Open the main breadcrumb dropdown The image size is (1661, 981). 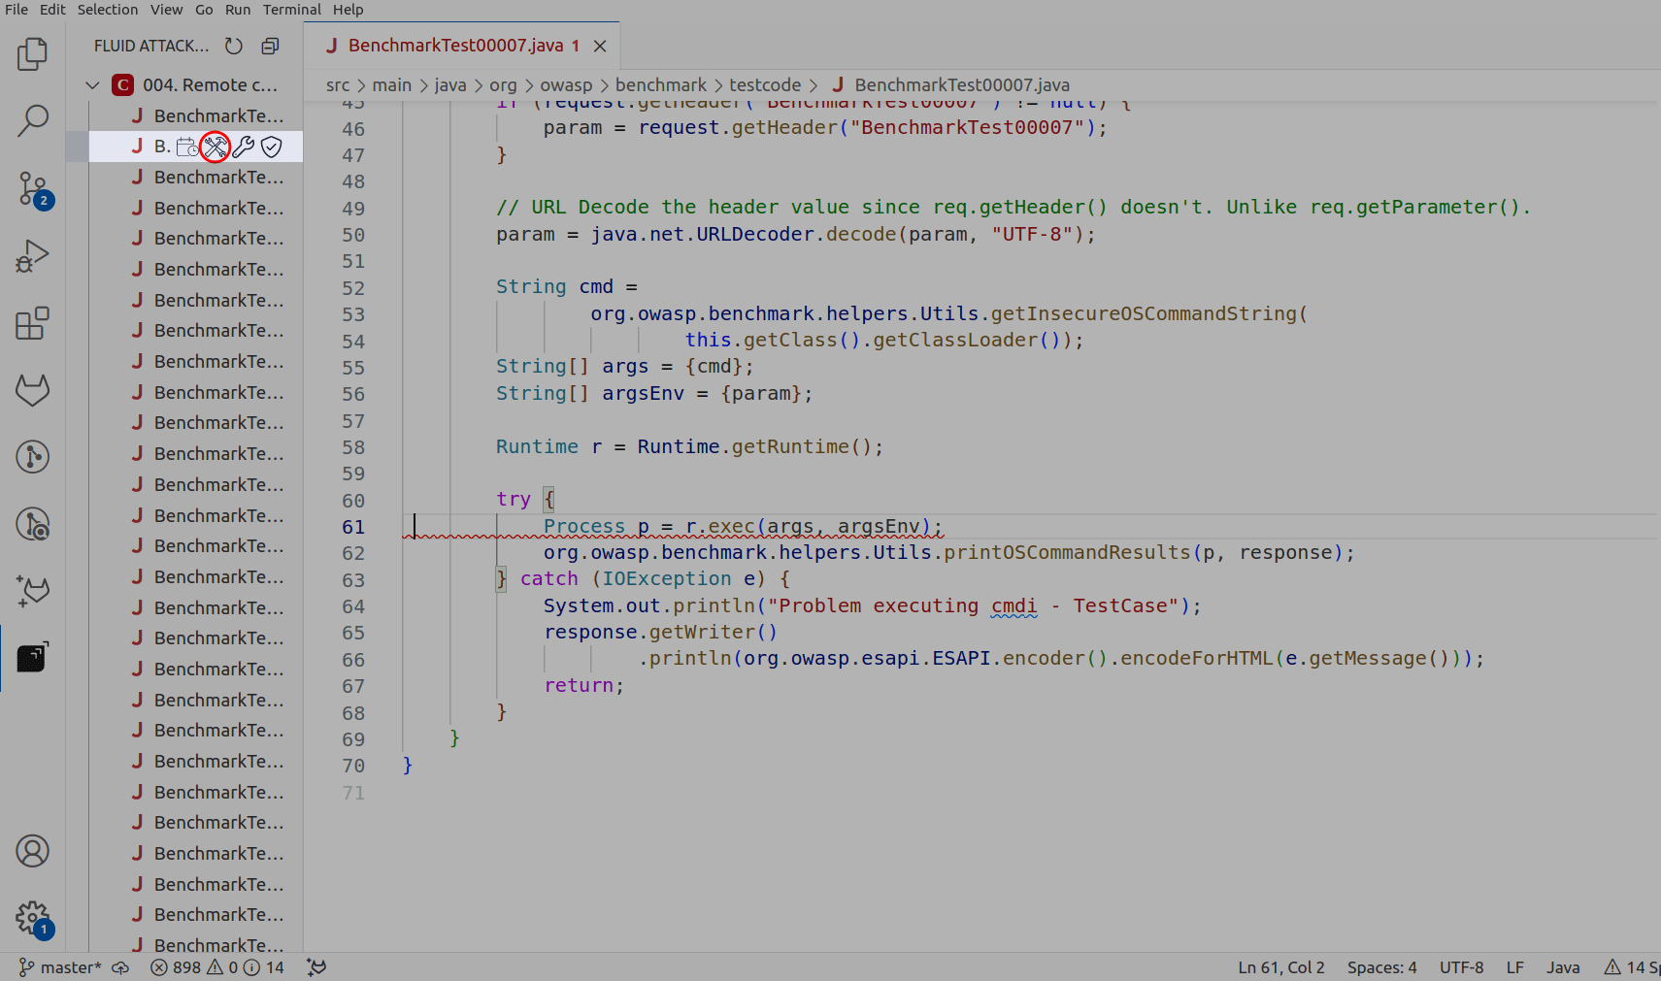(392, 85)
